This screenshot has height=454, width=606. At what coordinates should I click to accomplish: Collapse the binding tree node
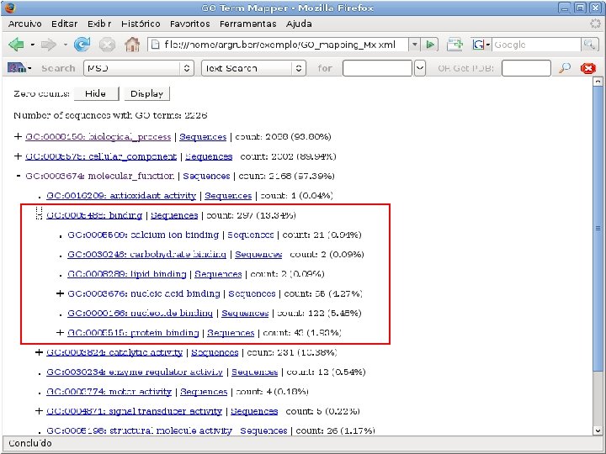[39, 213]
